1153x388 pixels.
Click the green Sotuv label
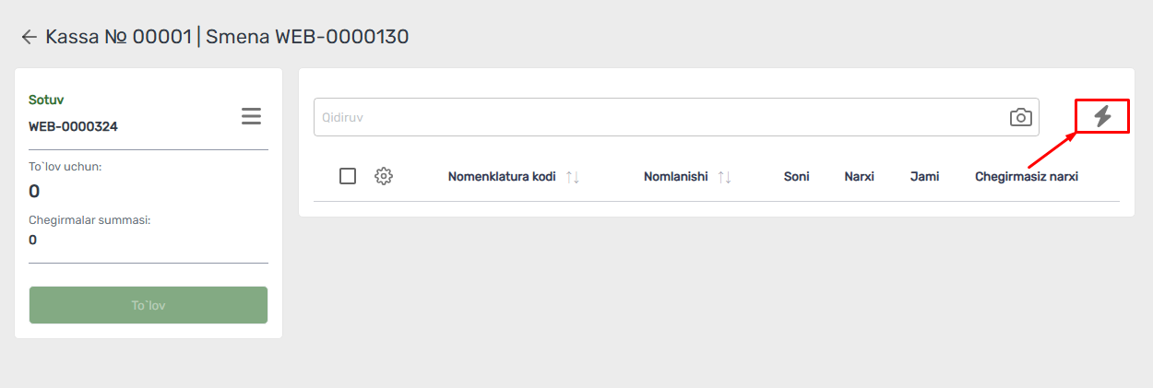pos(46,100)
